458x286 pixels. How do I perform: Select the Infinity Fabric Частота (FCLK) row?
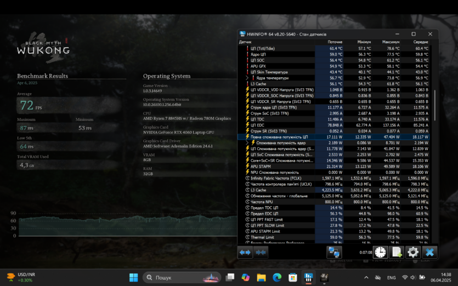point(333,178)
